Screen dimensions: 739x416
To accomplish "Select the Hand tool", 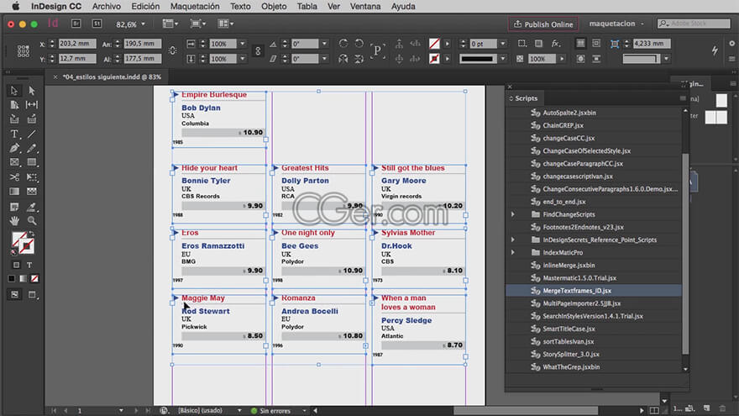I will click(14, 221).
